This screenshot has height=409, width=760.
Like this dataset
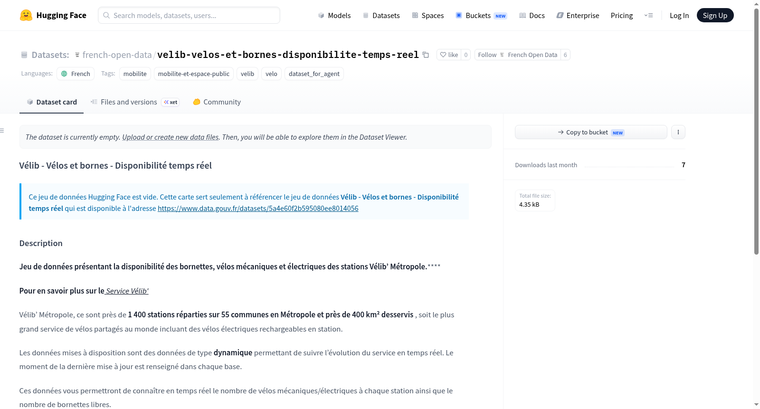[x=449, y=55]
